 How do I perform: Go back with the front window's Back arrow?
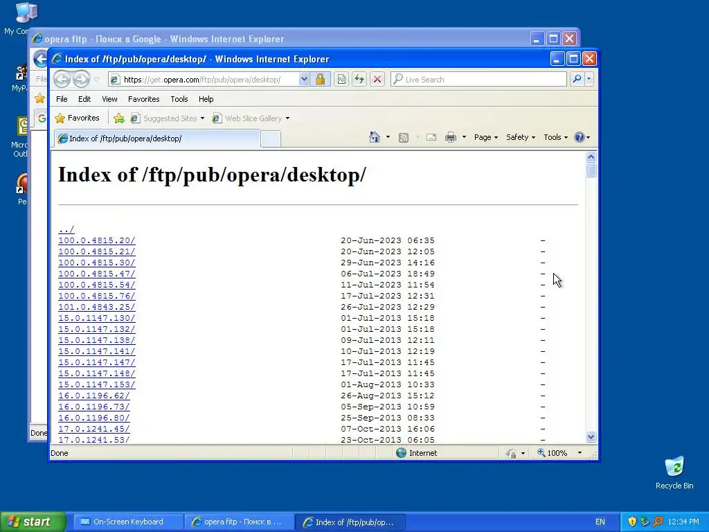[x=62, y=80]
